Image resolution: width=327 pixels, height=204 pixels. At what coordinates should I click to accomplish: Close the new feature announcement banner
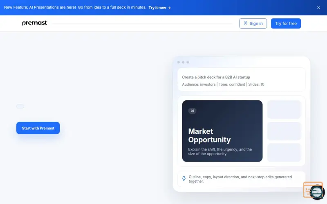pyautogui.click(x=318, y=8)
